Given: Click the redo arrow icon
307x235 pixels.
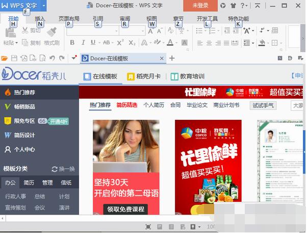Looking at the screenshot, I should [x=62, y=58].
